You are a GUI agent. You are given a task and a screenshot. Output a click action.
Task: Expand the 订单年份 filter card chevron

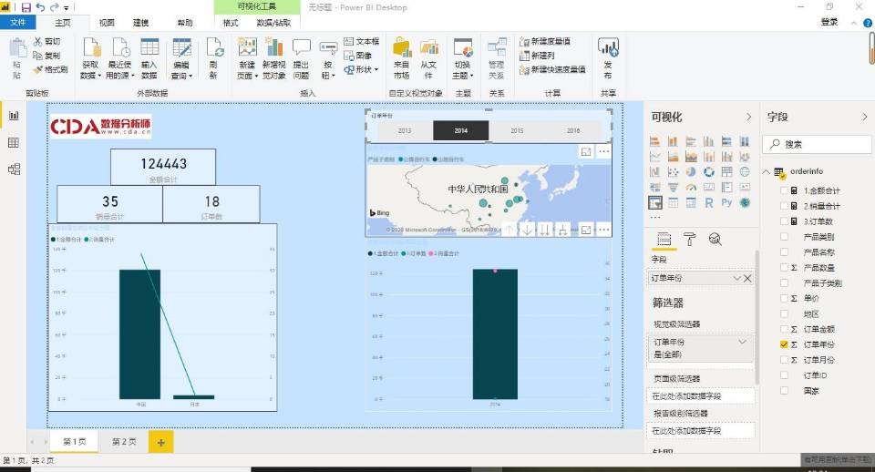[x=742, y=342]
